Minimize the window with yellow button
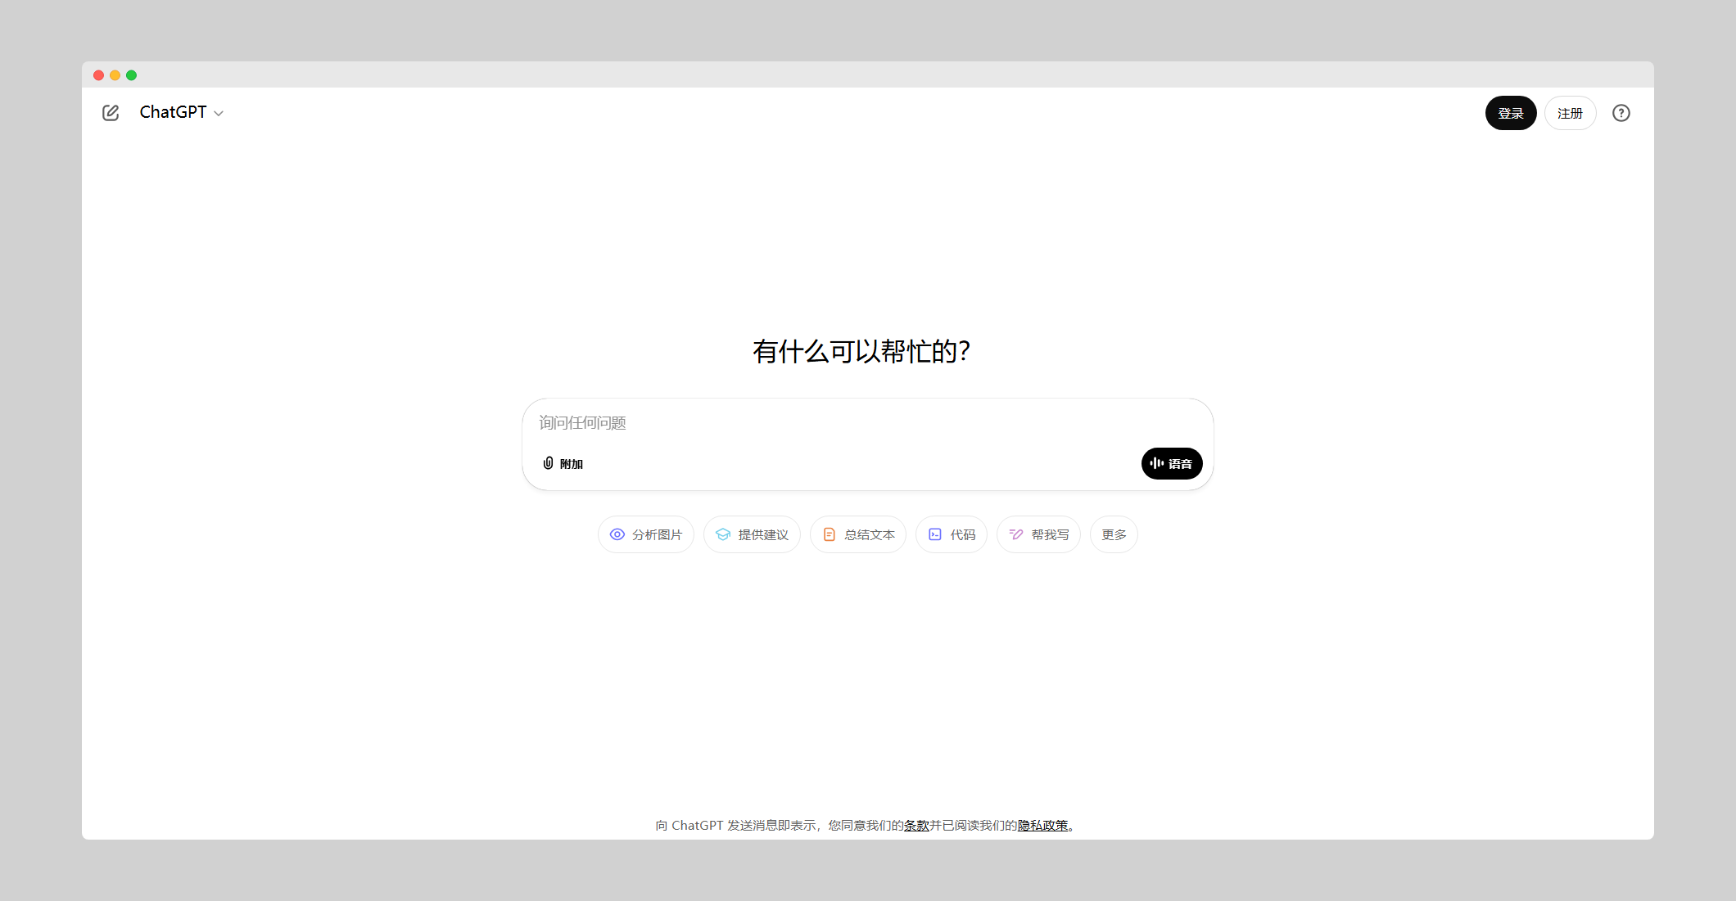1736x901 pixels. (x=115, y=75)
